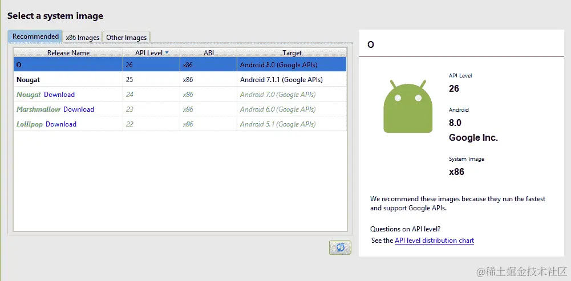Click API level 24 cell
This screenshot has height=281, width=571.
tap(152, 94)
